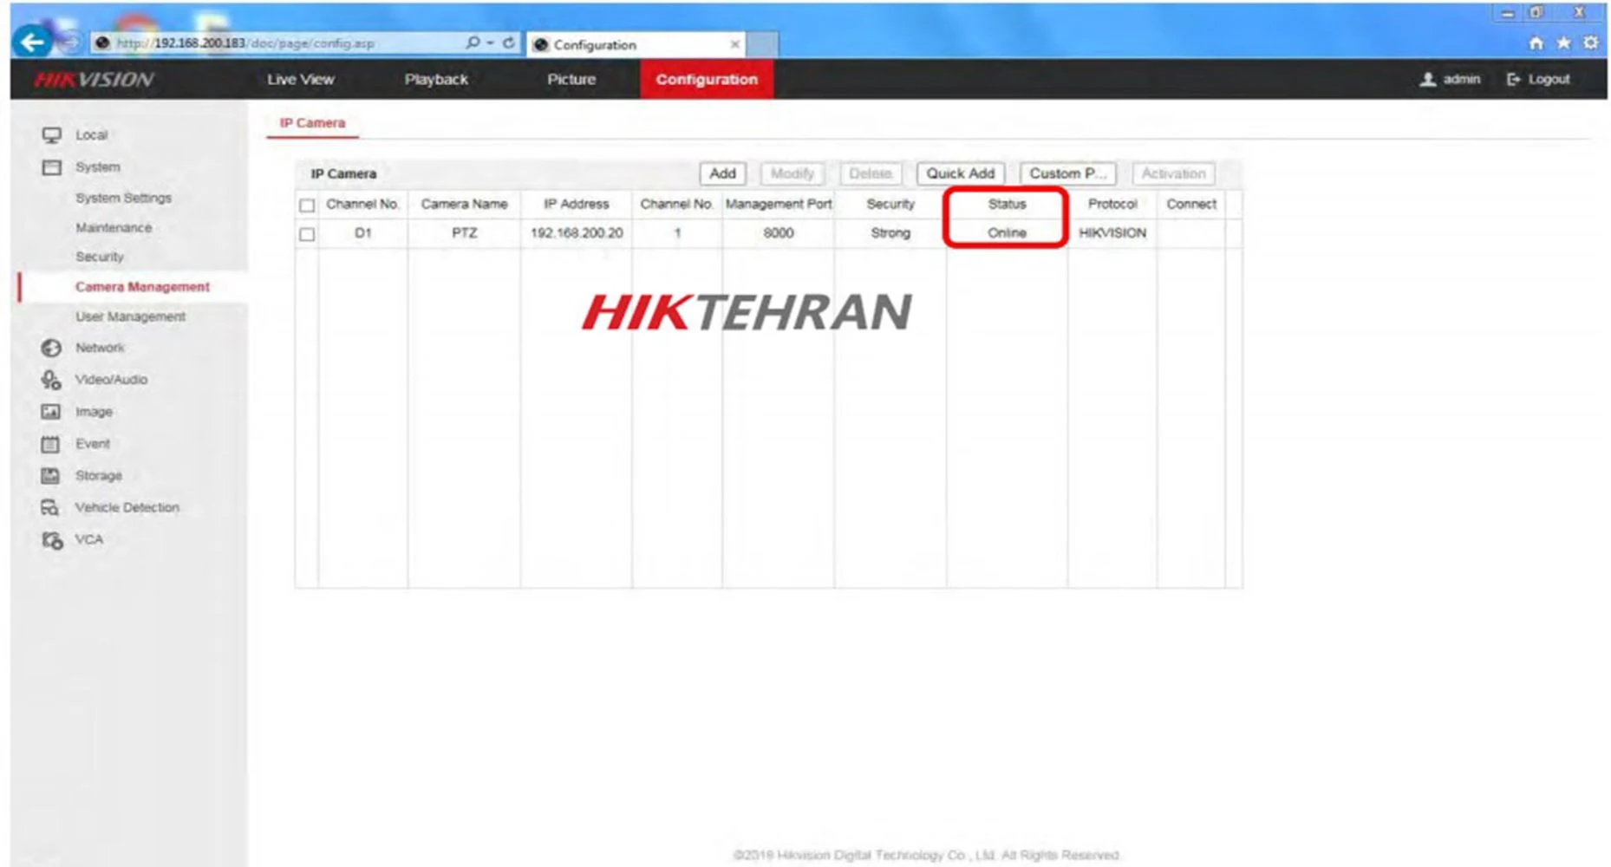Click the admin username label
Screen dimensions: 1611x867
(x=1462, y=80)
